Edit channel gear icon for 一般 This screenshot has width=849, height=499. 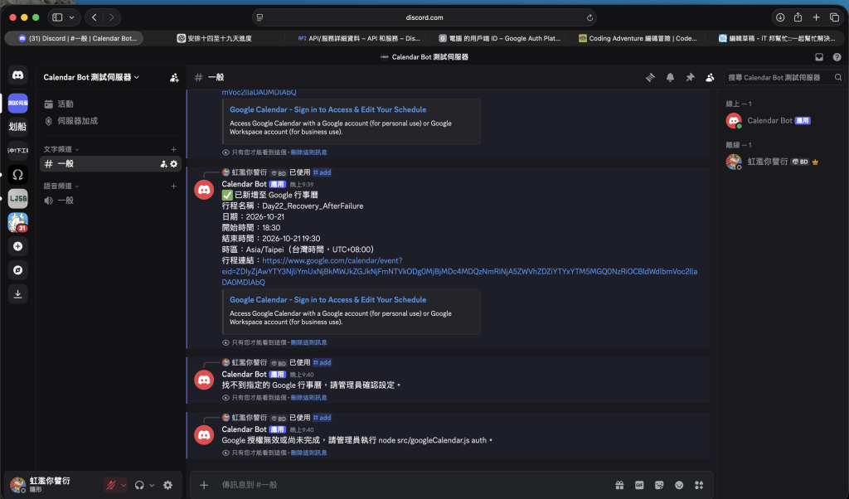click(174, 164)
